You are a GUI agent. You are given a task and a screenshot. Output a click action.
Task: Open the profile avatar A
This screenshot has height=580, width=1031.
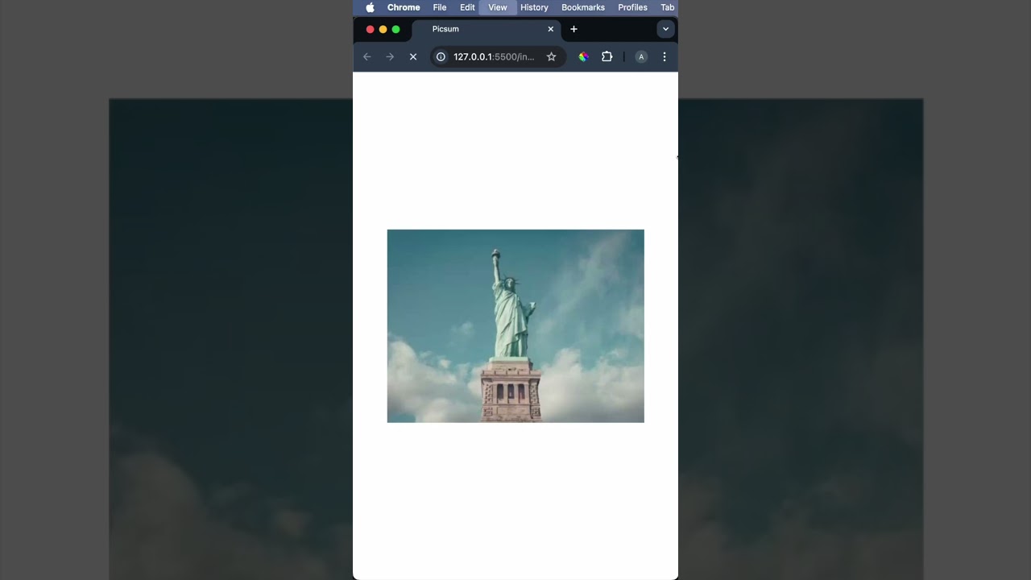point(641,56)
